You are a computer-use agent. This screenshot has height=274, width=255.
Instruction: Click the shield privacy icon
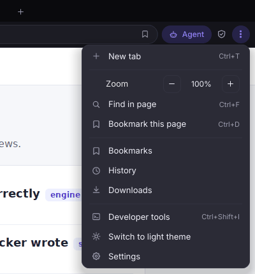coord(221,34)
